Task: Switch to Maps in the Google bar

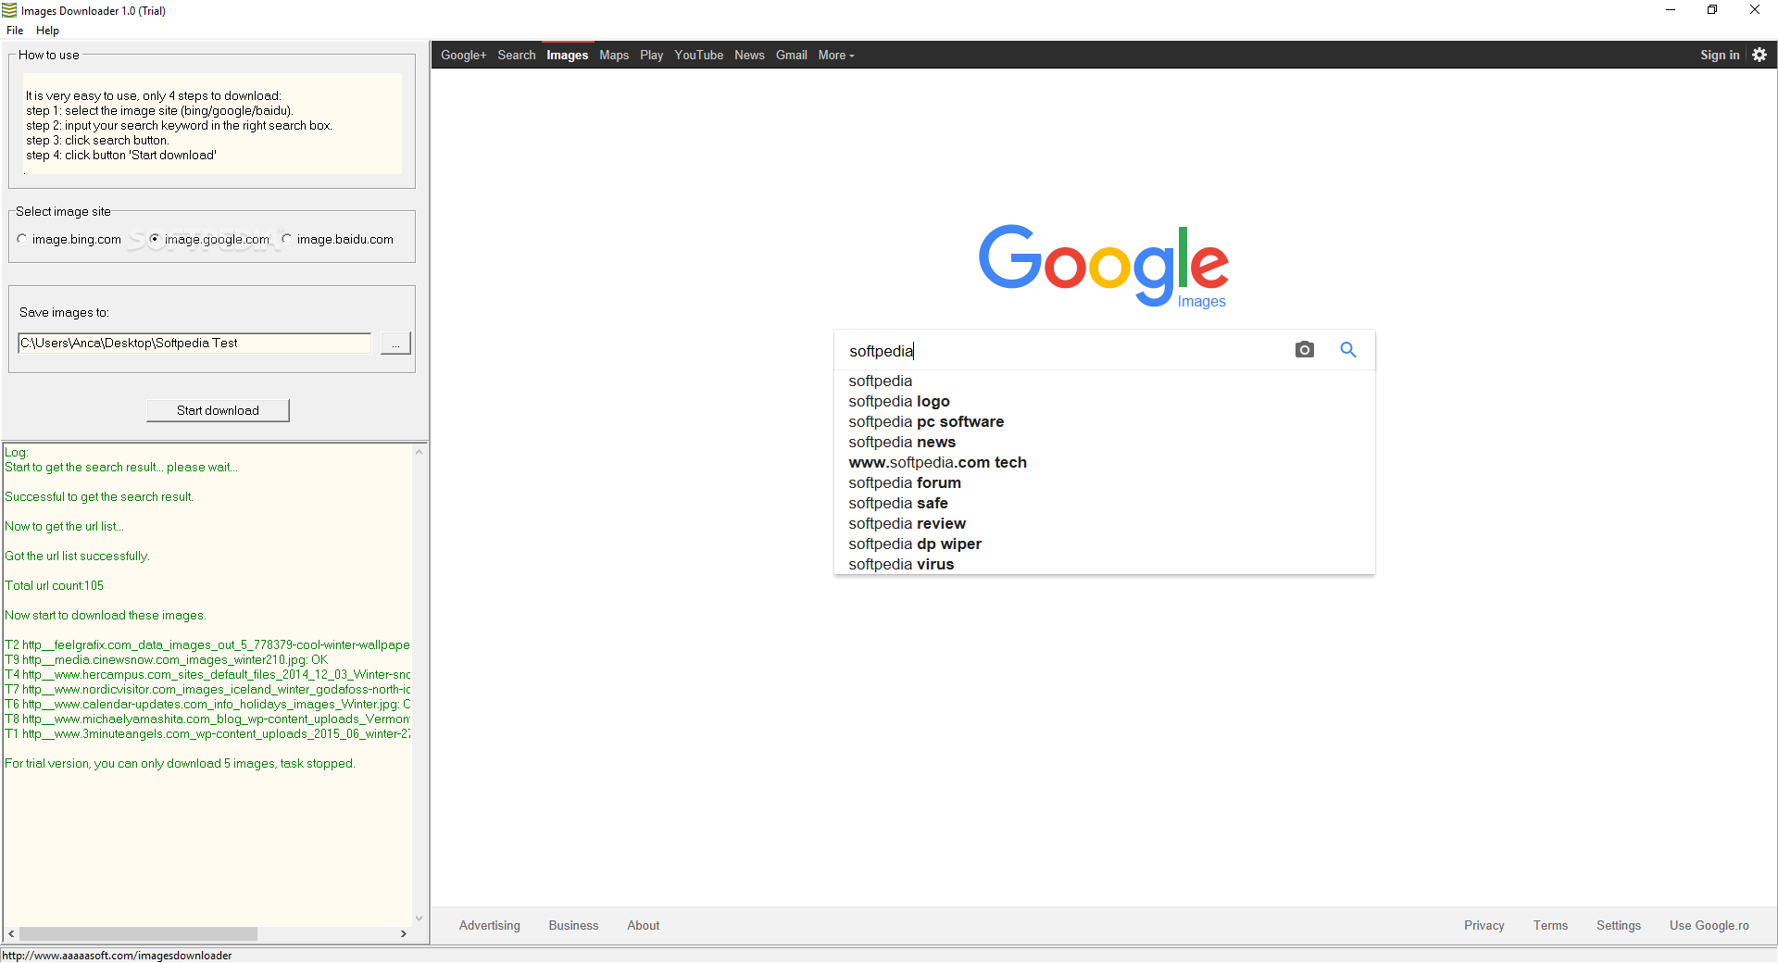Action: click(x=614, y=55)
